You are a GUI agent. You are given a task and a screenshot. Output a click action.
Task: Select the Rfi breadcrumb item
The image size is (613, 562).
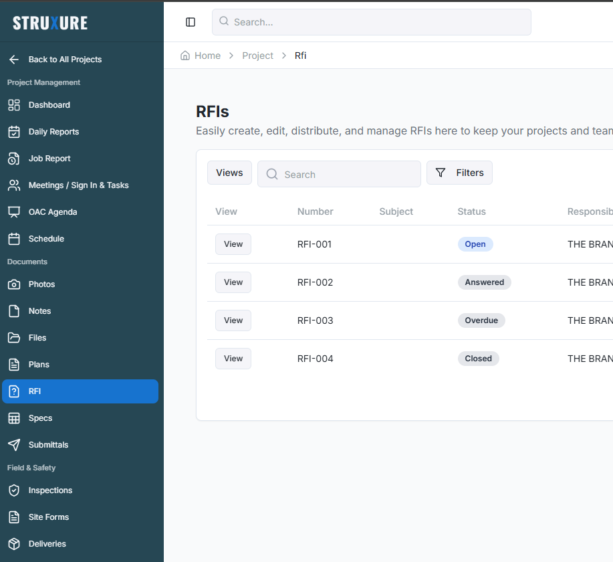(x=300, y=56)
